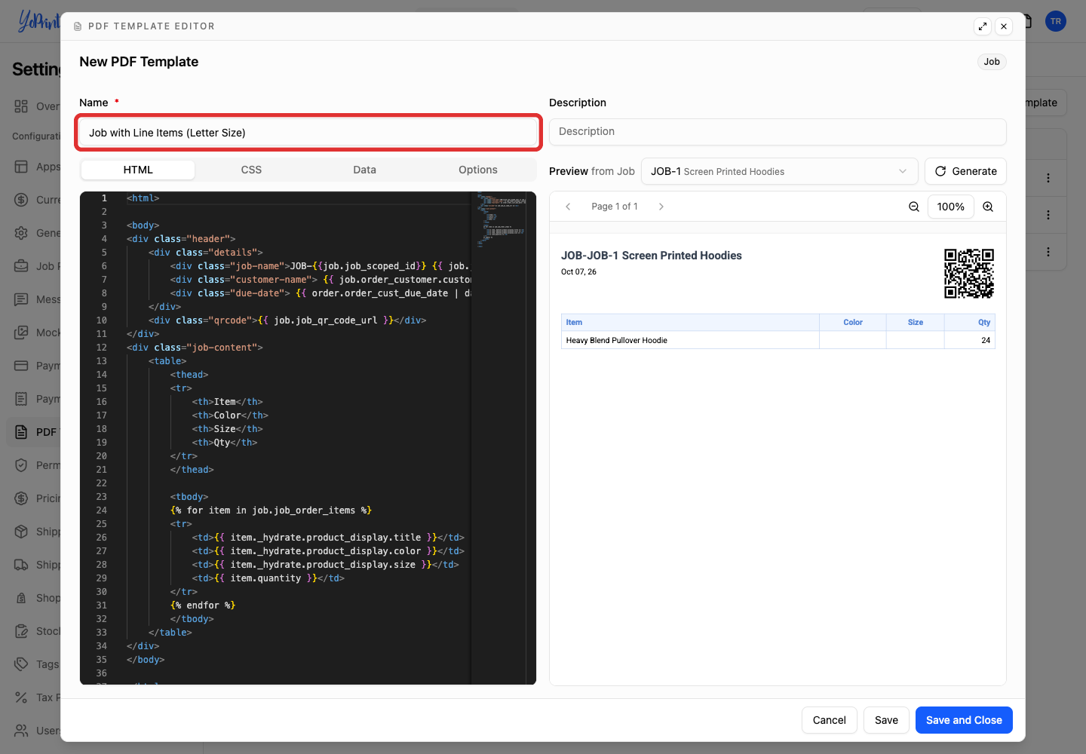Zoom out the PDF preview
1086x754 pixels.
(x=914, y=207)
